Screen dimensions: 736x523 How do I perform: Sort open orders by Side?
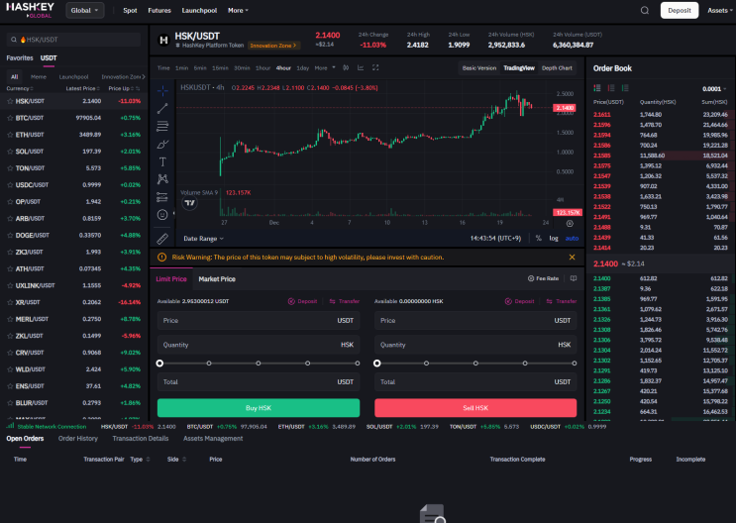coord(176,460)
